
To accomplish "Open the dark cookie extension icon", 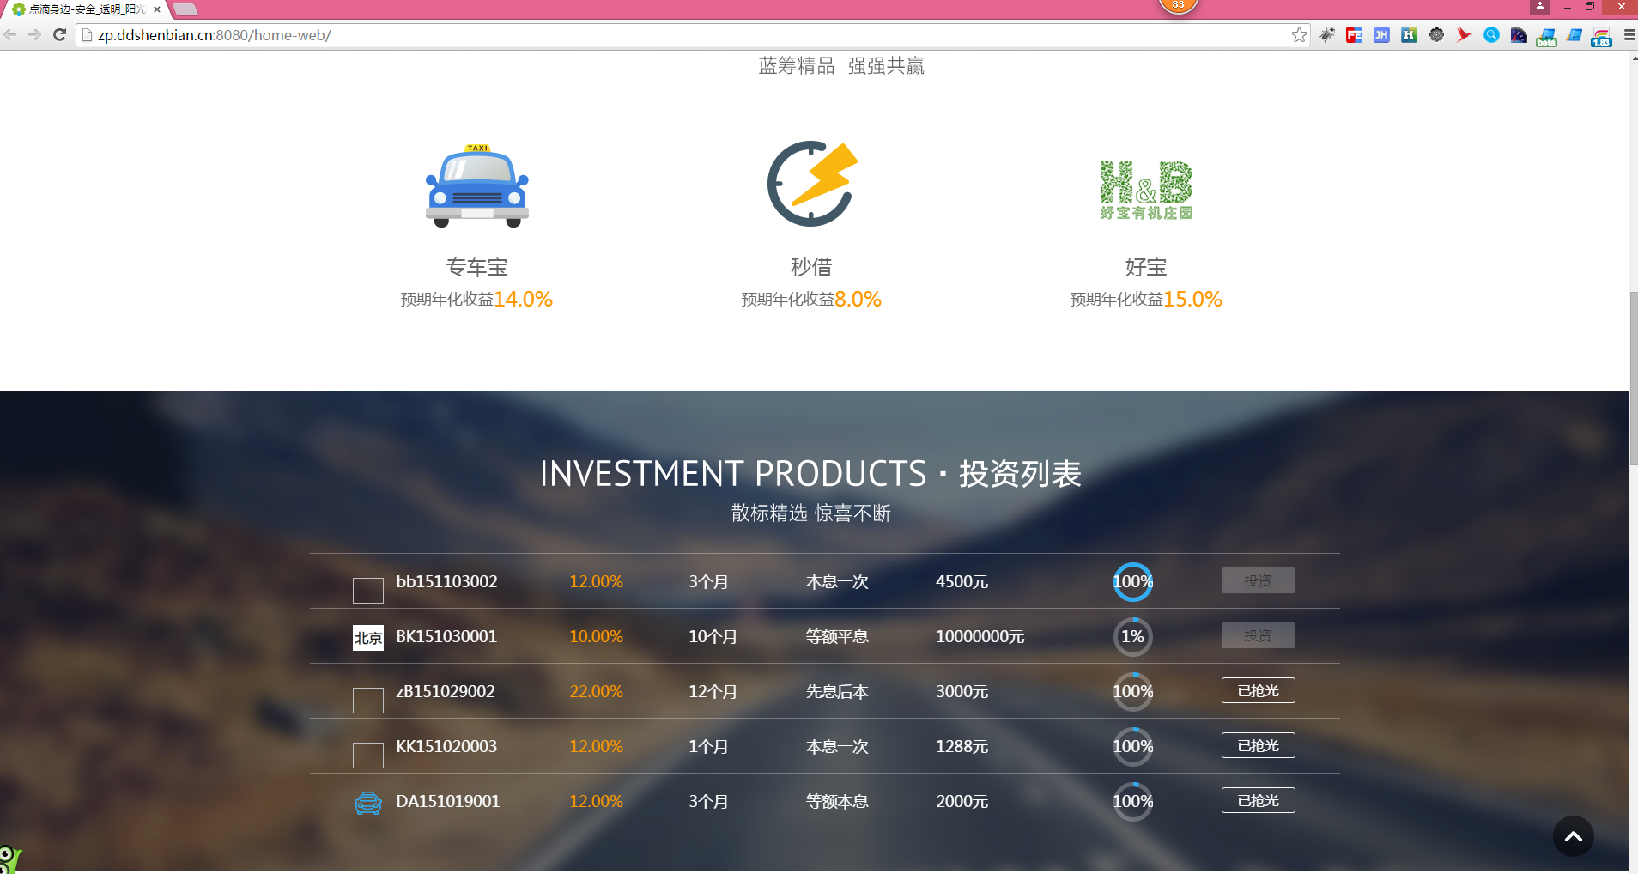I will click(1436, 35).
